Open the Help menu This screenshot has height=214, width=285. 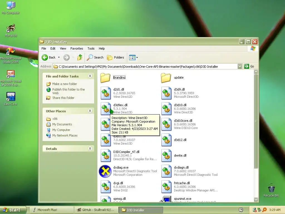(102, 48)
